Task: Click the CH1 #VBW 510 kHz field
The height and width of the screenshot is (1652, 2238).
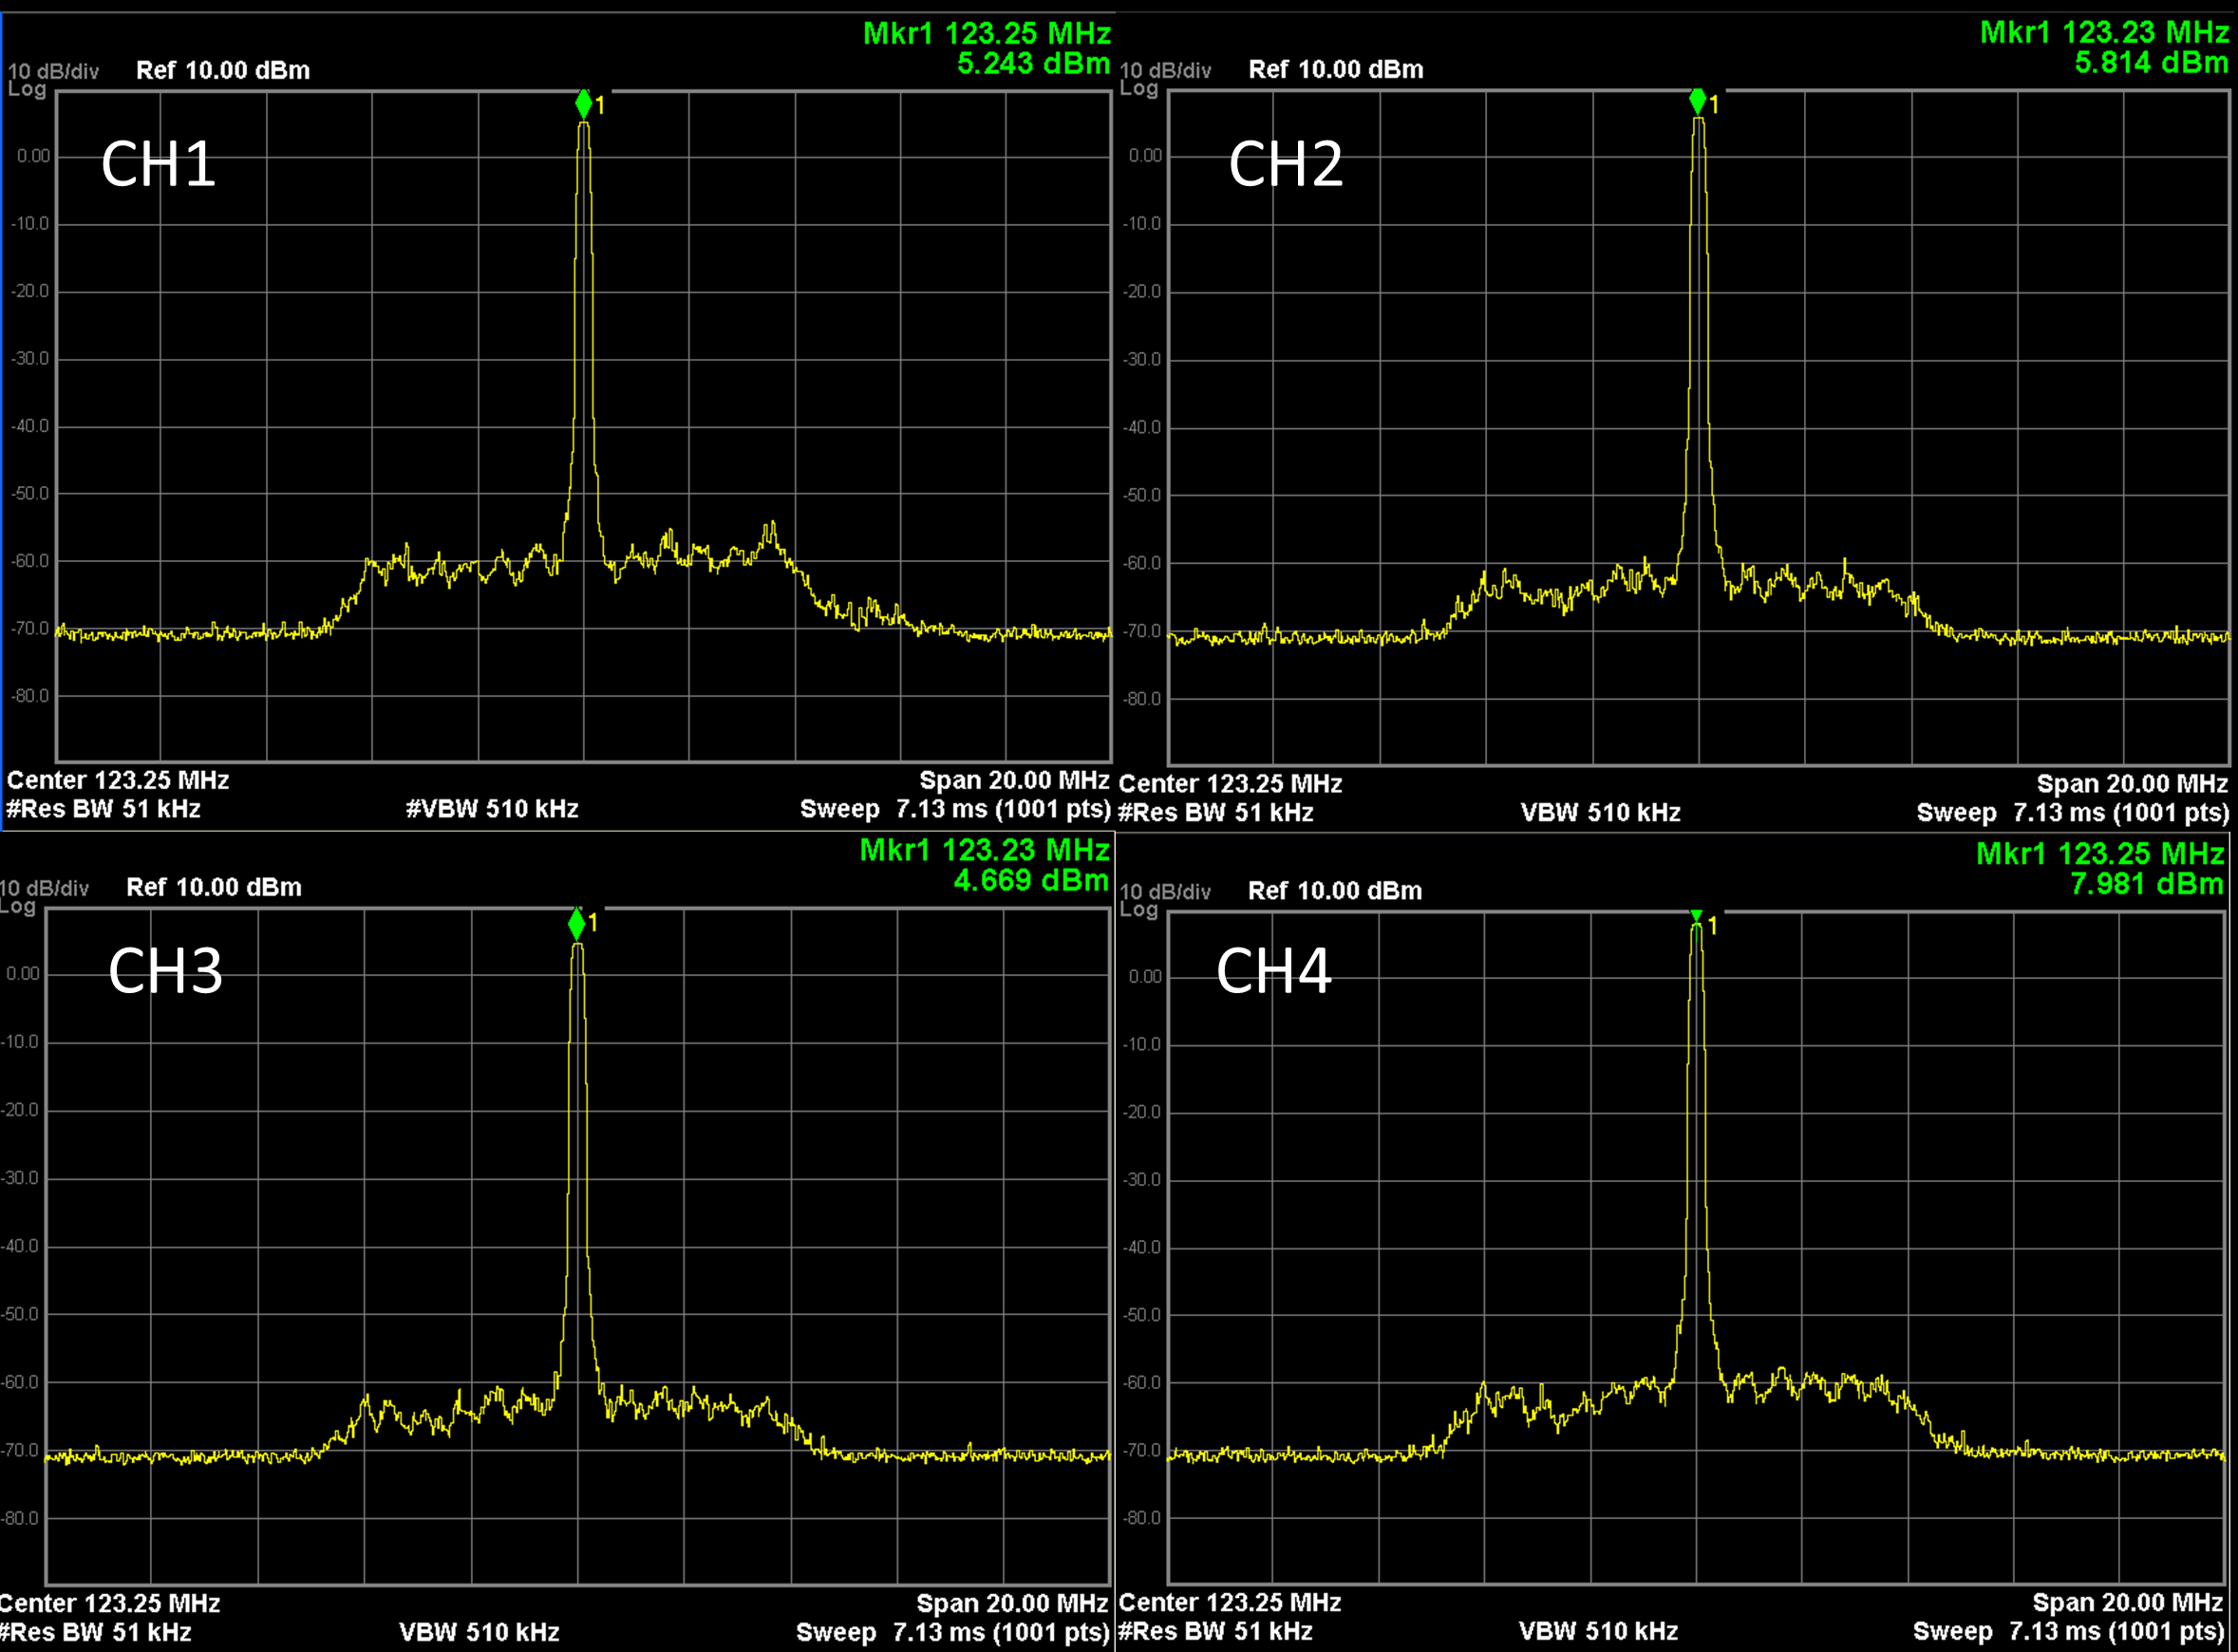Action: point(492,809)
